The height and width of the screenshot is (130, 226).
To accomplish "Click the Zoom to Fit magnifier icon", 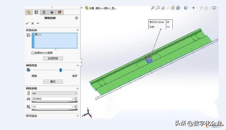I will point(153,8).
